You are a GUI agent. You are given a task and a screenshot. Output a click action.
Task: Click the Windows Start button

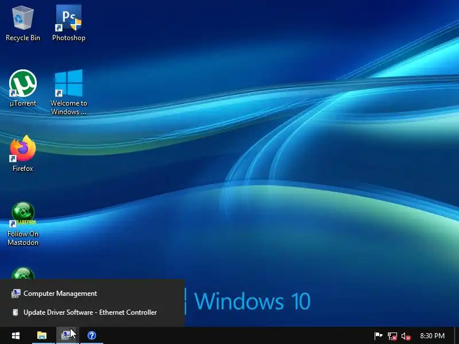(x=15, y=335)
